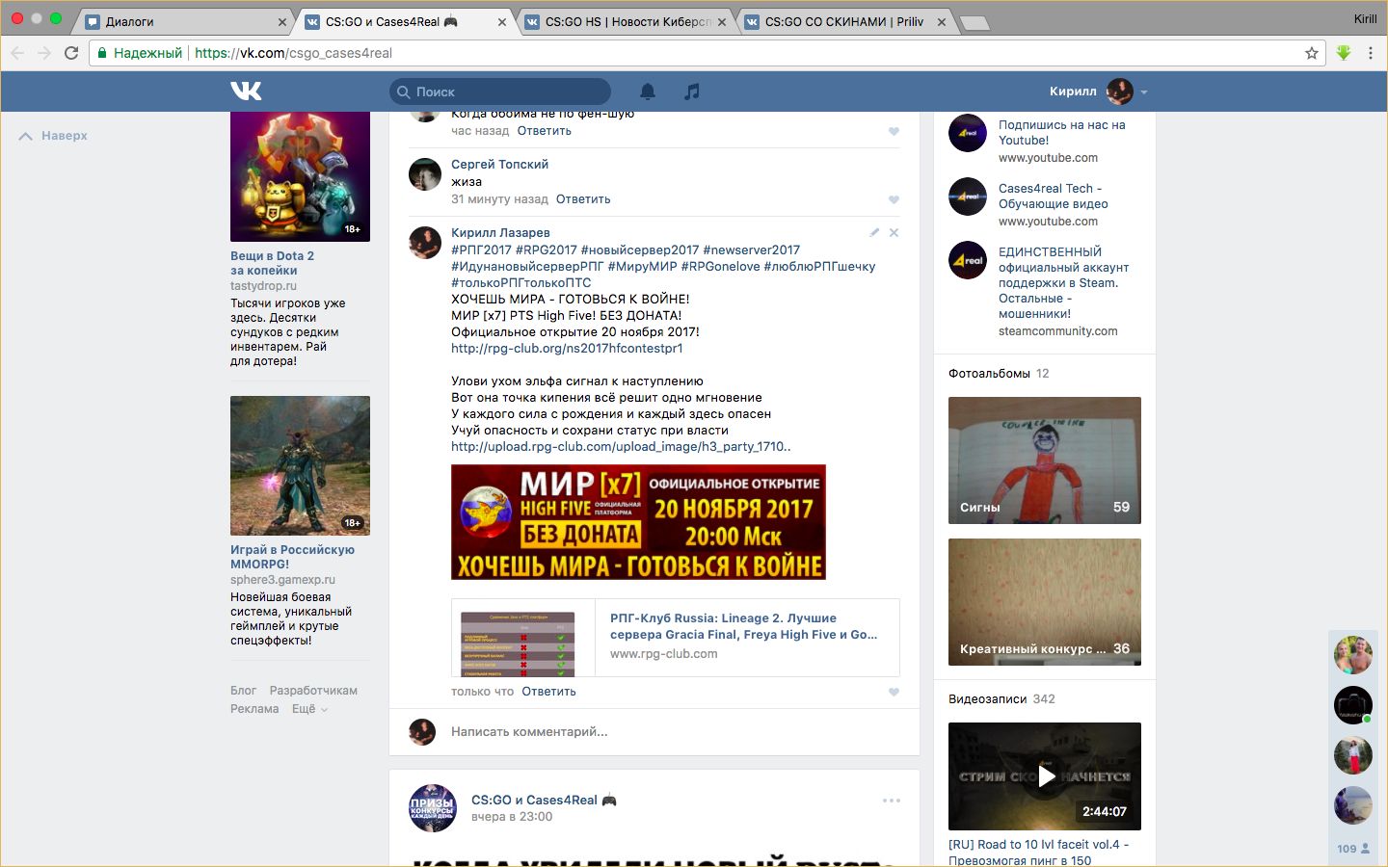The width and height of the screenshot is (1388, 867).
Task: Like the newest comment posted только что
Action: pyautogui.click(x=894, y=692)
